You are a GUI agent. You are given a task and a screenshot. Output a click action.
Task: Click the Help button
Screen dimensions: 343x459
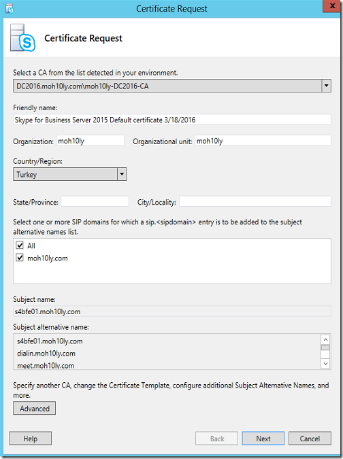click(30, 439)
